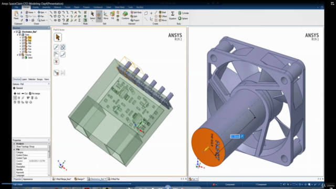Pick the Line sketch tool

pyautogui.click(x=51, y=13)
